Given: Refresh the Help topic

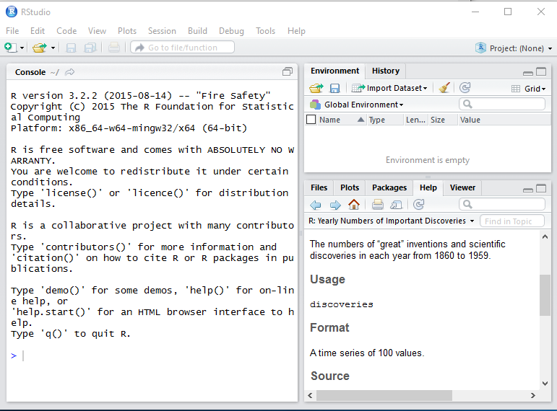Looking at the screenshot, I should [x=419, y=204].
